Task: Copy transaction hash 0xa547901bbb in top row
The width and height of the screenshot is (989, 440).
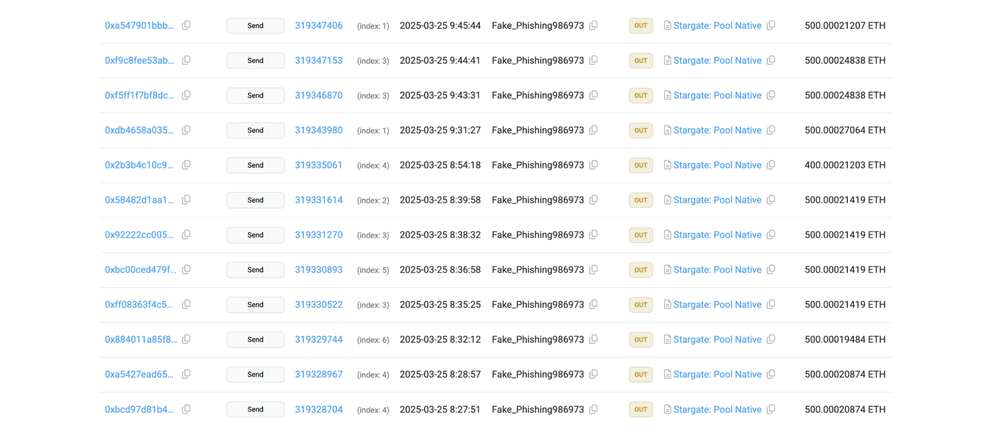Action: tap(186, 25)
